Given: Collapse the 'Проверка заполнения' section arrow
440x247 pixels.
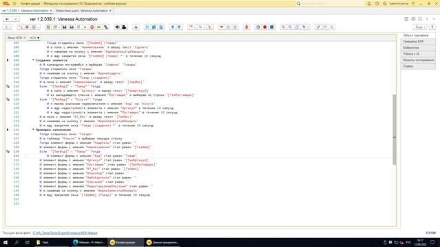Looking at the screenshot, I should point(8,130).
